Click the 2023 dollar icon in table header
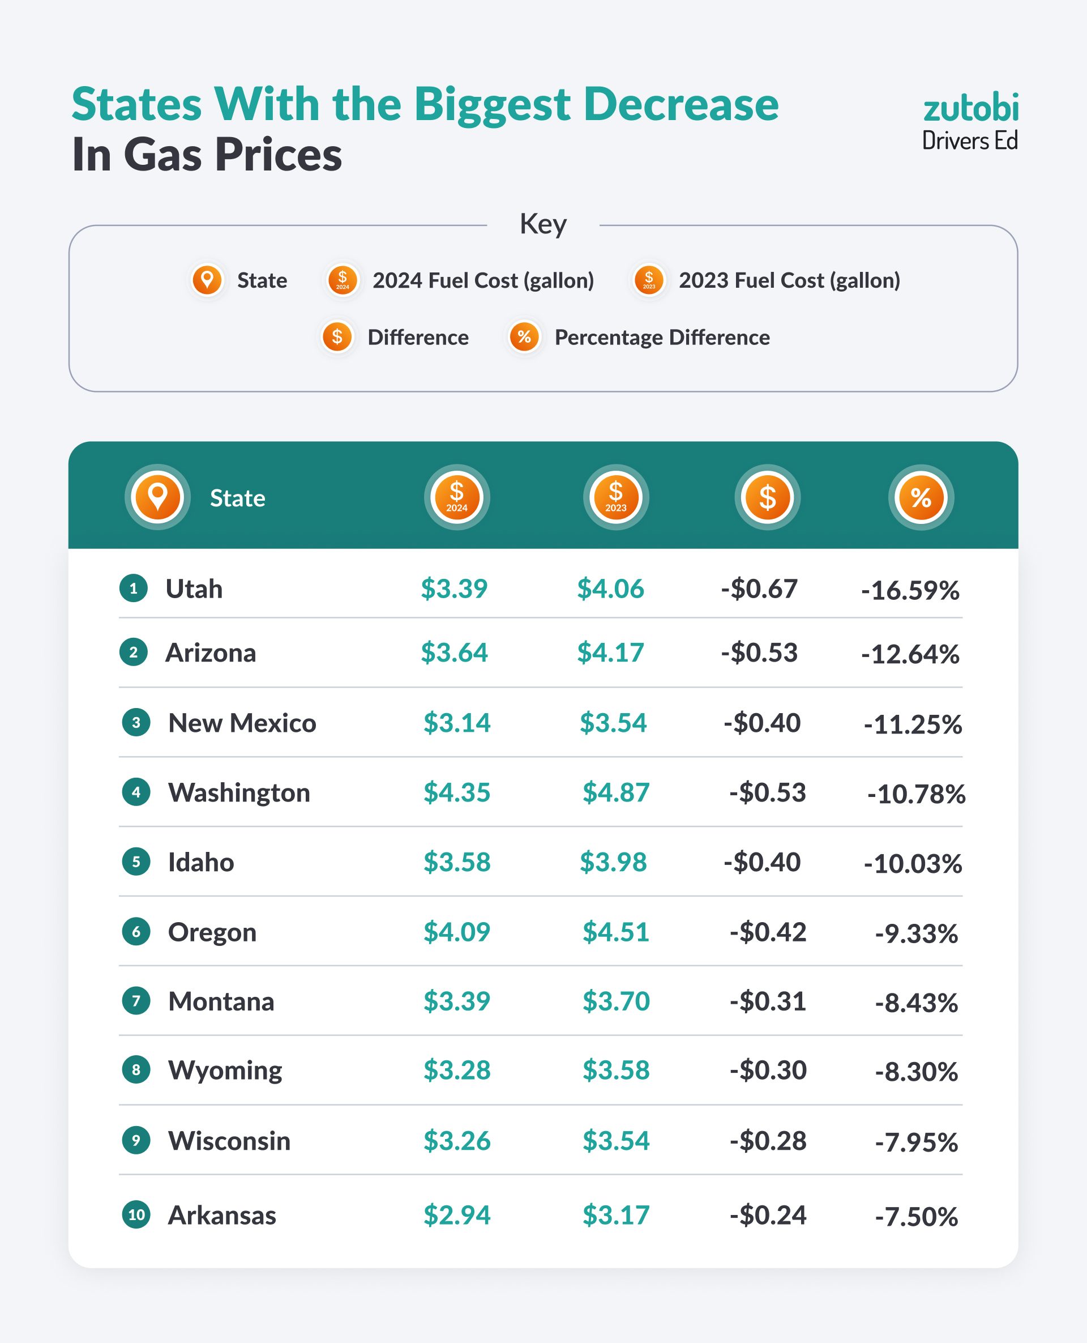The image size is (1087, 1343). point(615,497)
